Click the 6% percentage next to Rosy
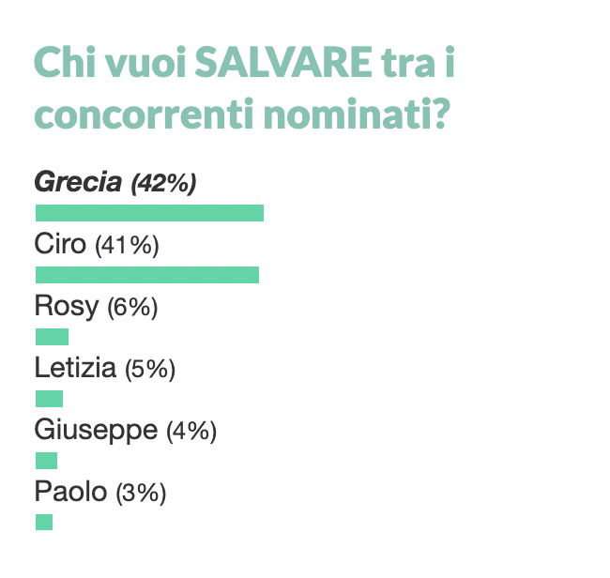Screen dimensions: 610x578 (x=132, y=307)
